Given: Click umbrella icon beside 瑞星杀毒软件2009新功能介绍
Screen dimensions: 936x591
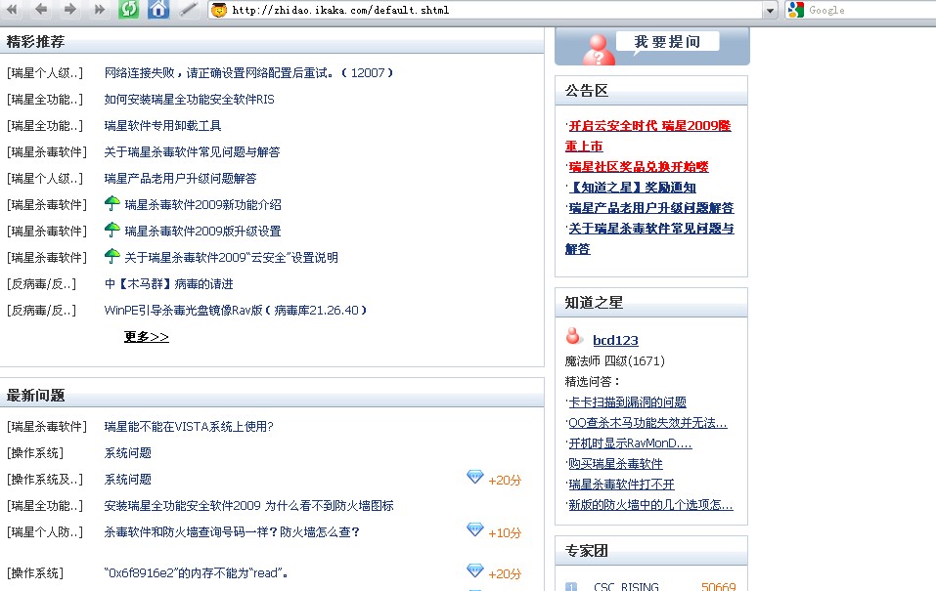Looking at the screenshot, I should click(x=112, y=203).
